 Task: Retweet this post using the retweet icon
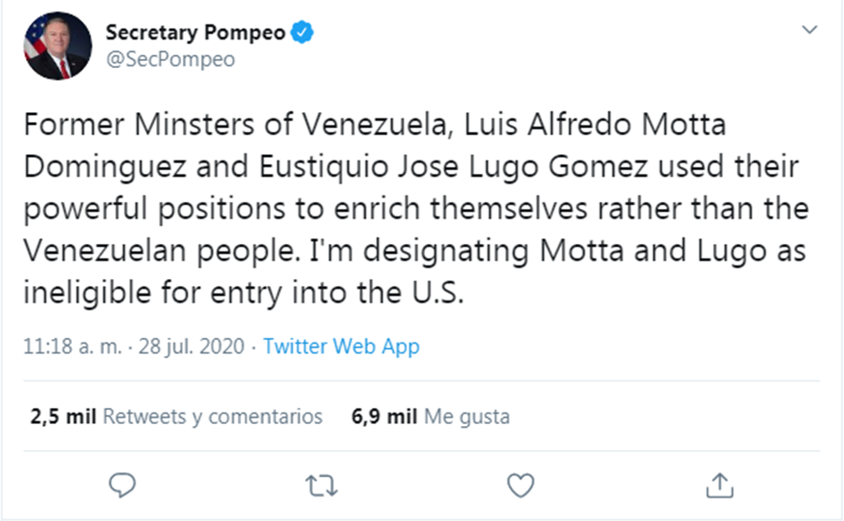click(321, 486)
